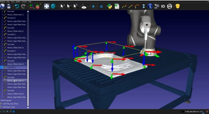Open the IO instruction icon in toolbar
The height and width of the screenshot is (114, 209).
pyautogui.click(x=163, y=6)
